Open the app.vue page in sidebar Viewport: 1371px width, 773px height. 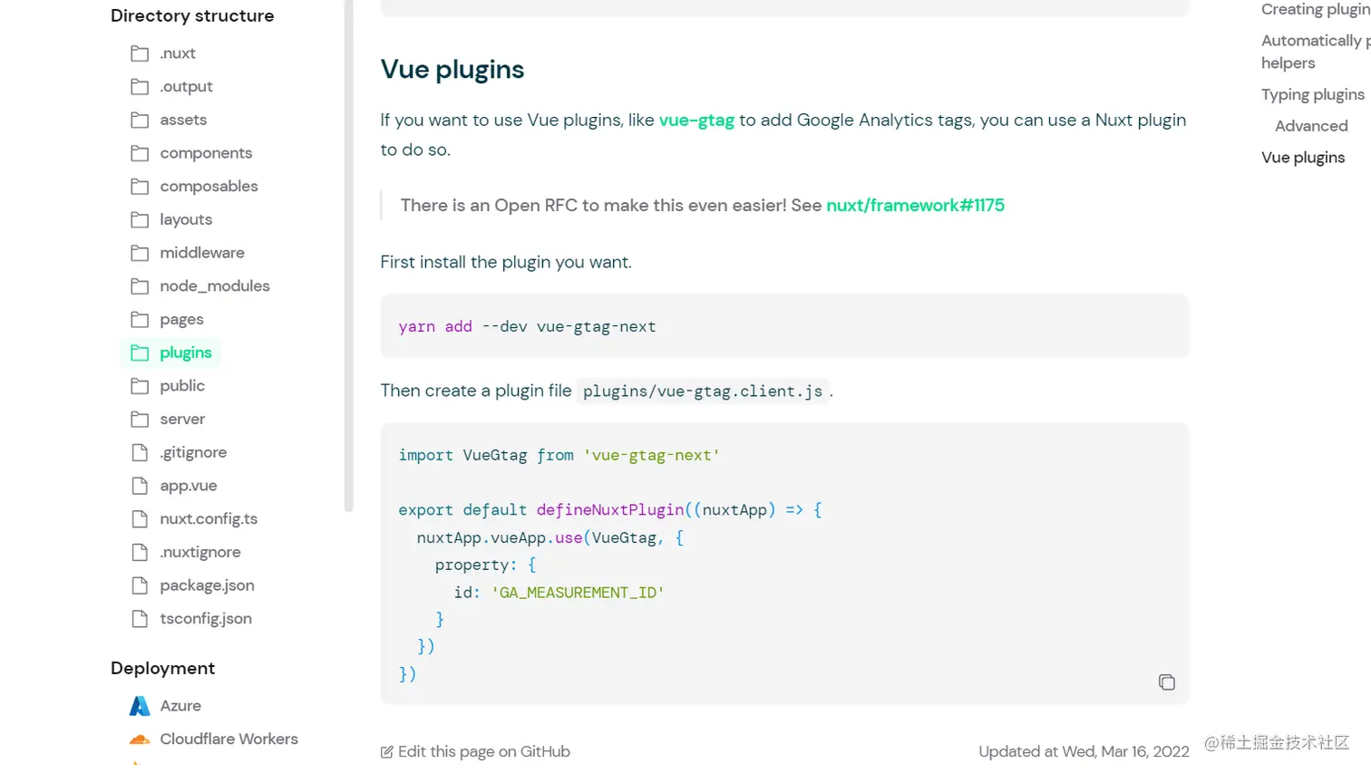click(x=188, y=486)
